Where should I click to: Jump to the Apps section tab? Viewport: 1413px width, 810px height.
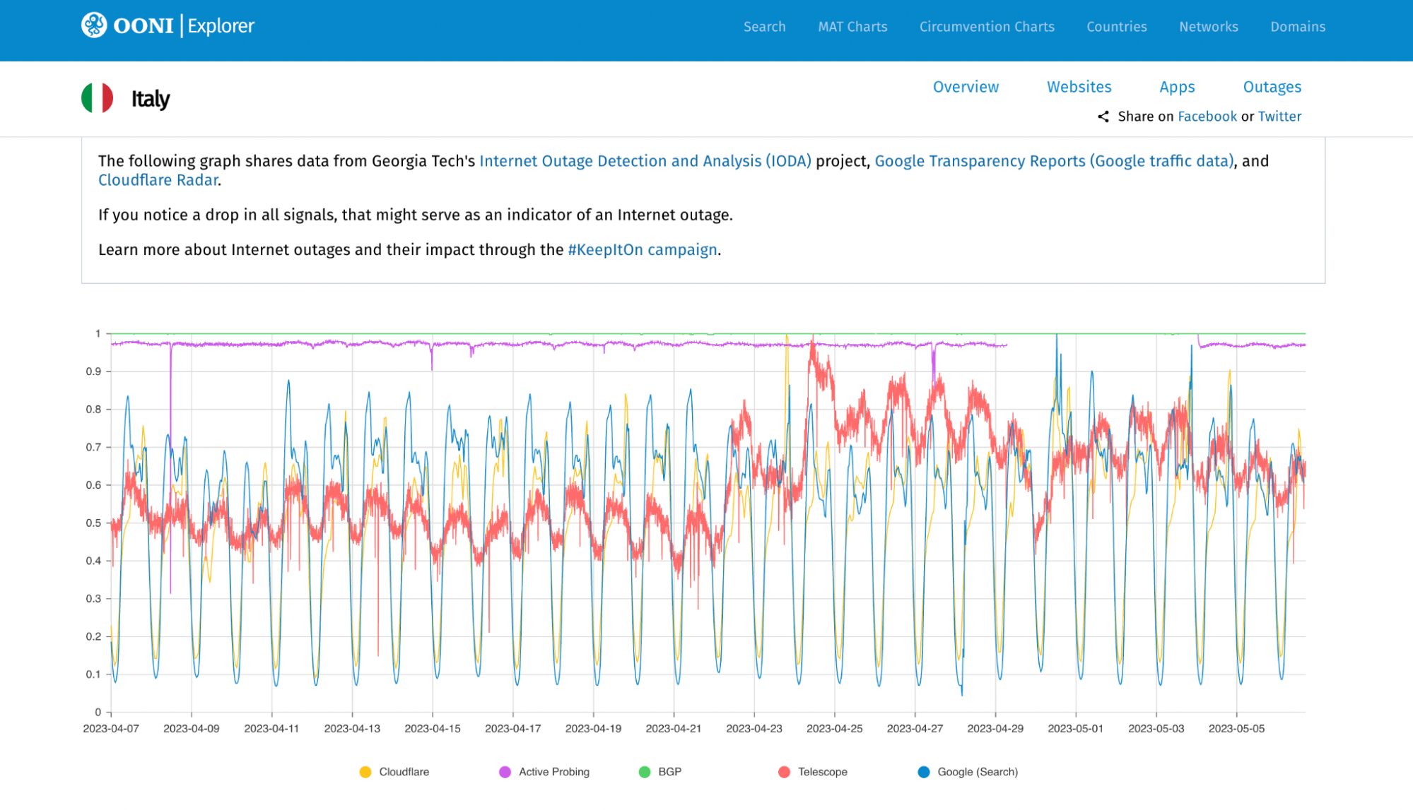click(x=1177, y=87)
